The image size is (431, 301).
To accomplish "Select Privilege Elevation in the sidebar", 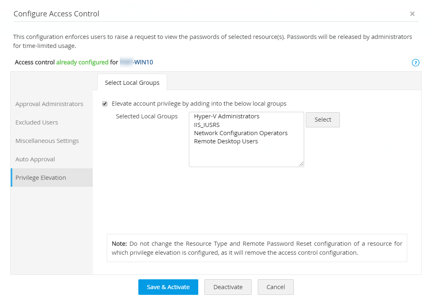I will (41, 178).
